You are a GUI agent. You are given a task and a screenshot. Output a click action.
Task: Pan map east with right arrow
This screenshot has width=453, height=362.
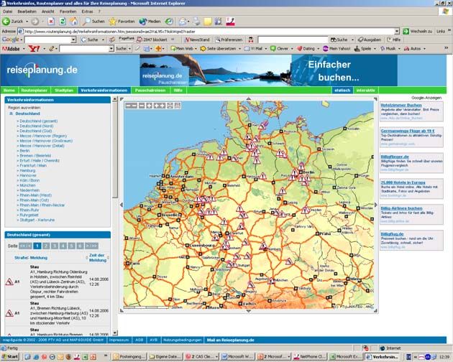click(375, 205)
